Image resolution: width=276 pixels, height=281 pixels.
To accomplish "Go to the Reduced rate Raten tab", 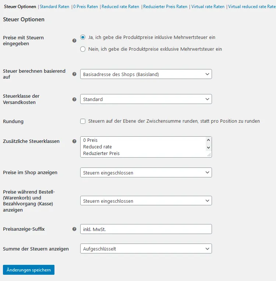I will pyautogui.click(x=120, y=7).
